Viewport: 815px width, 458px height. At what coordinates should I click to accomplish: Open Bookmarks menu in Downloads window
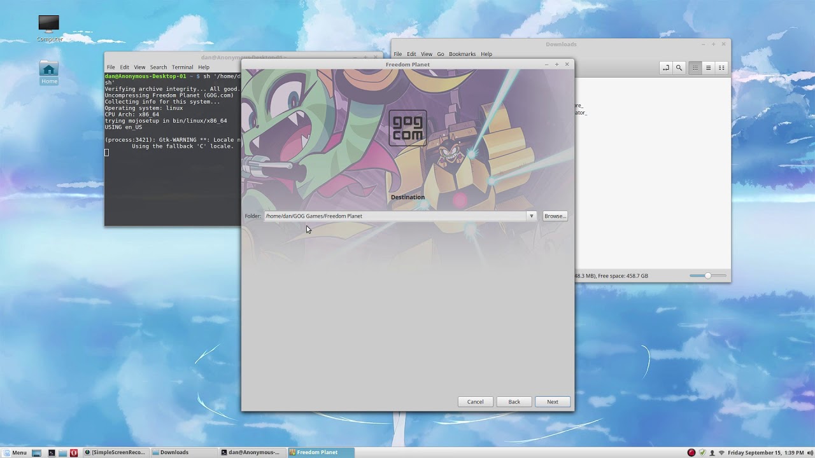point(462,54)
